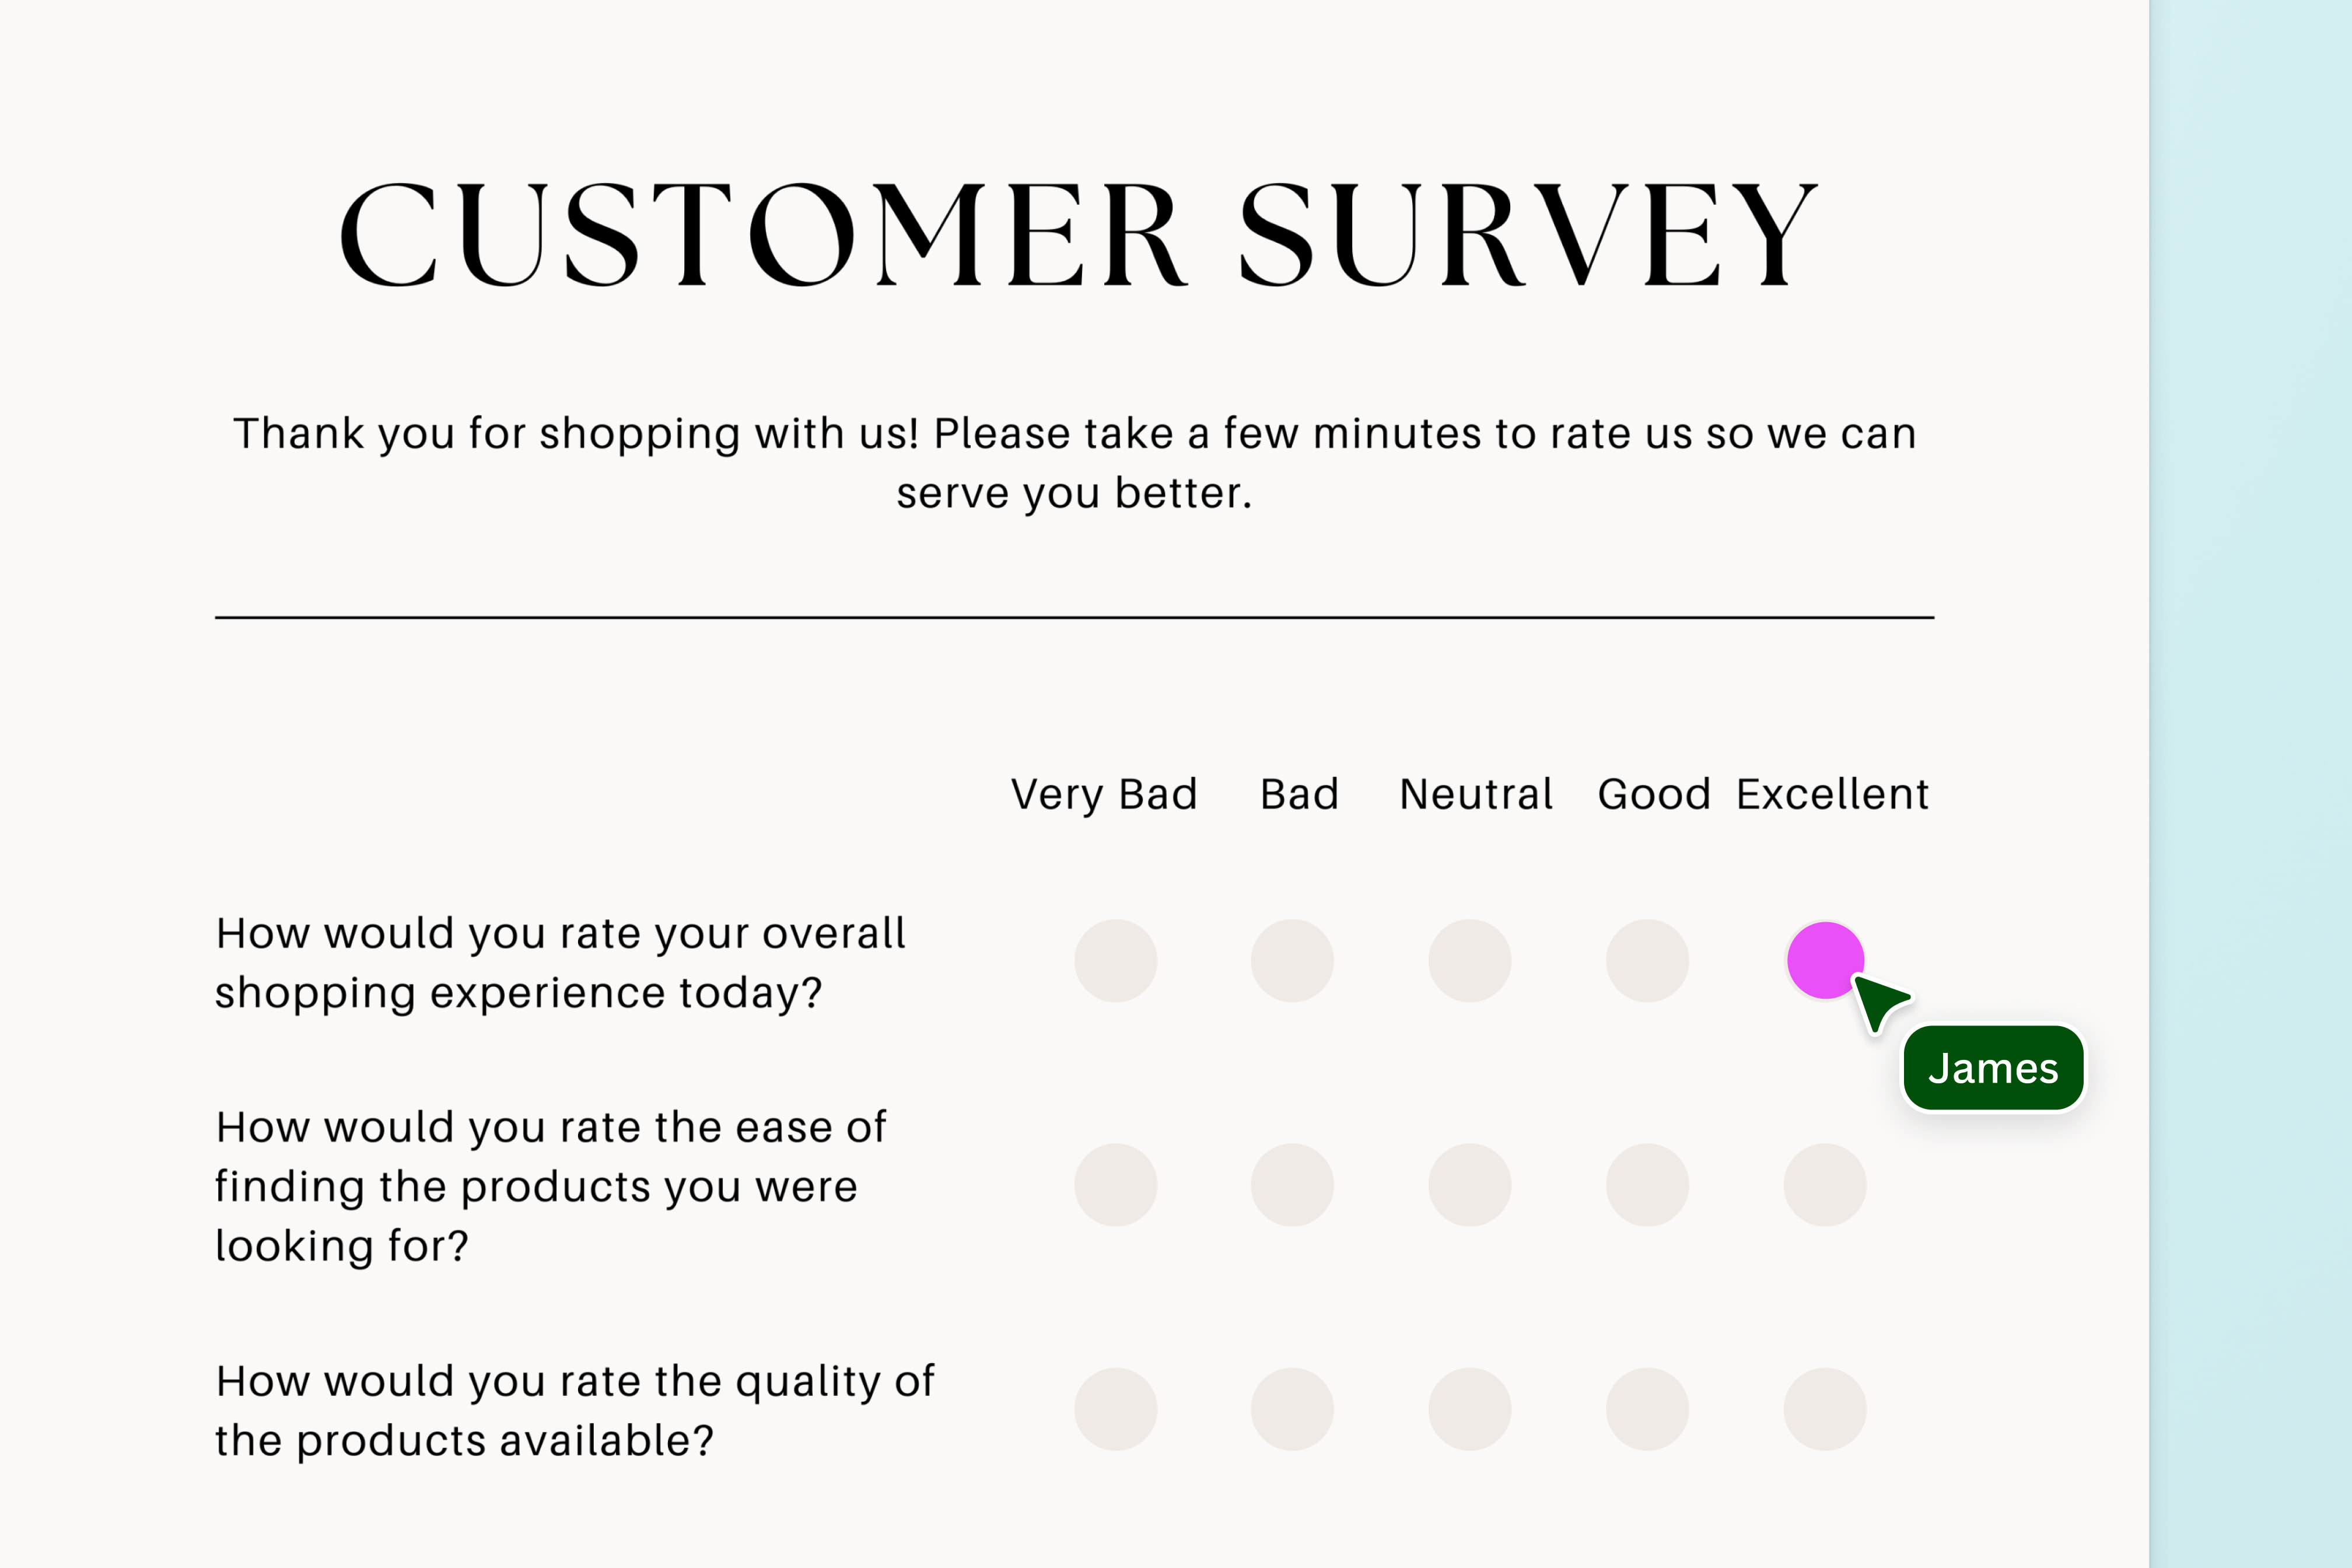The height and width of the screenshot is (1568, 2352).
Task: Select the Customer Survey title heading
Action: [1077, 235]
